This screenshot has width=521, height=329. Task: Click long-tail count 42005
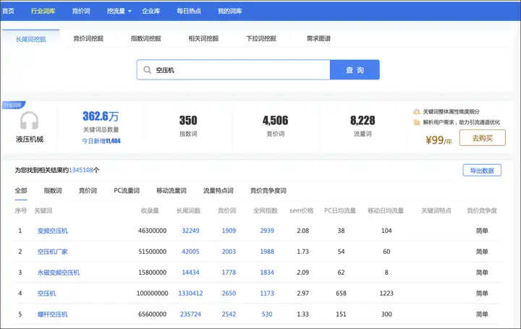pyautogui.click(x=190, y=252)
